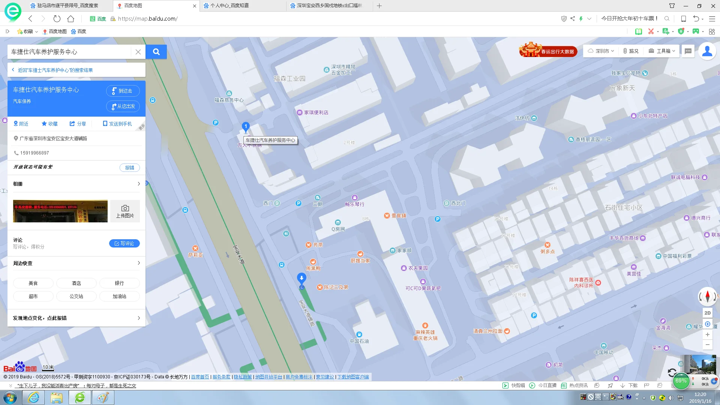
Task: Toggle 路况 traffic layer
Action: click(631, 51)
